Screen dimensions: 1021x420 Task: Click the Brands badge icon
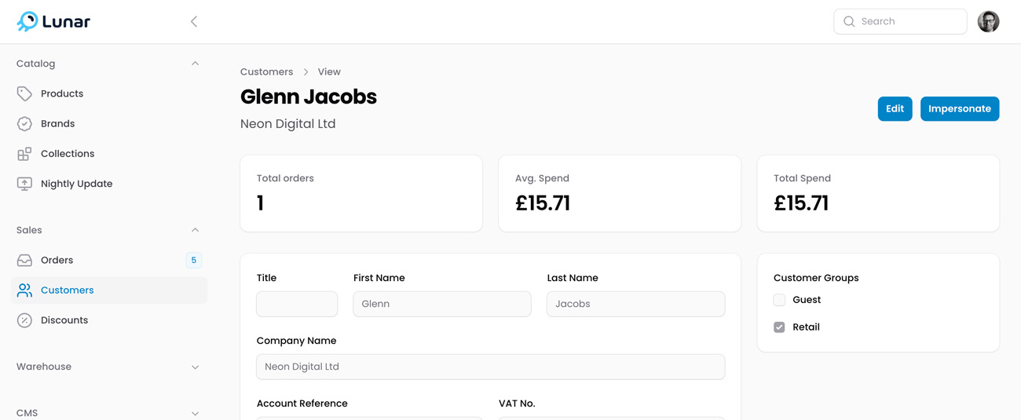click(x=24, y=124)
